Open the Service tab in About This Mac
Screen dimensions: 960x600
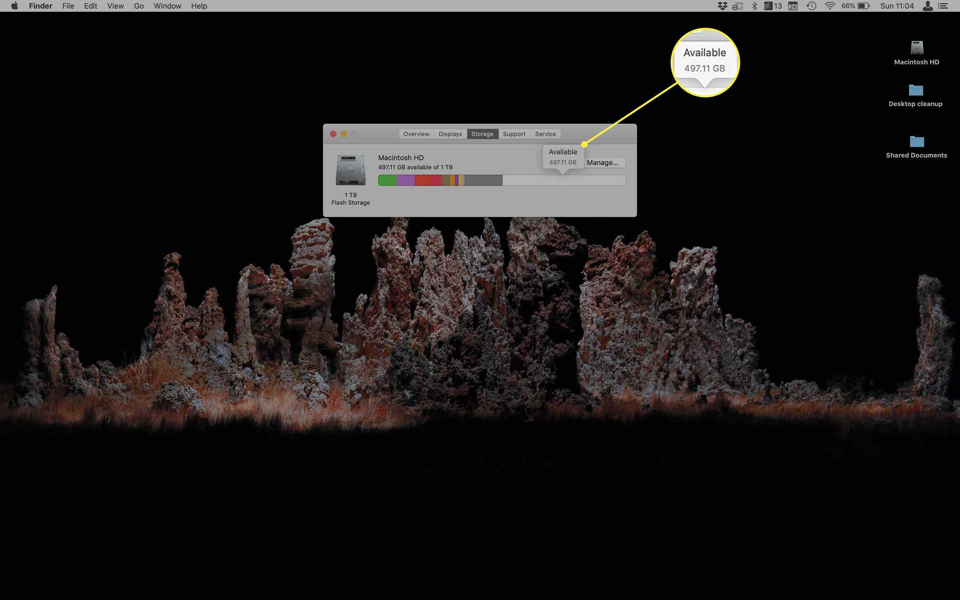545,134
